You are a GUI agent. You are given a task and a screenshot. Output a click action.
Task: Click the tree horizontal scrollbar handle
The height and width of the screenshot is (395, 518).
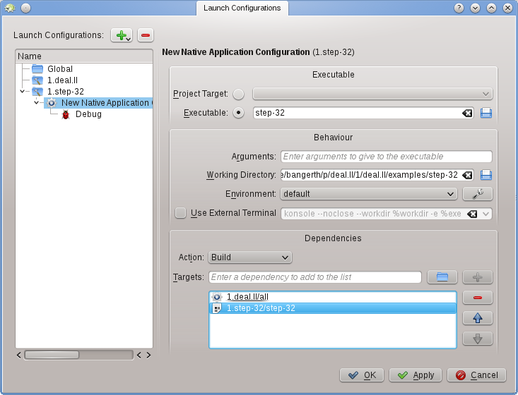(52, 355)
